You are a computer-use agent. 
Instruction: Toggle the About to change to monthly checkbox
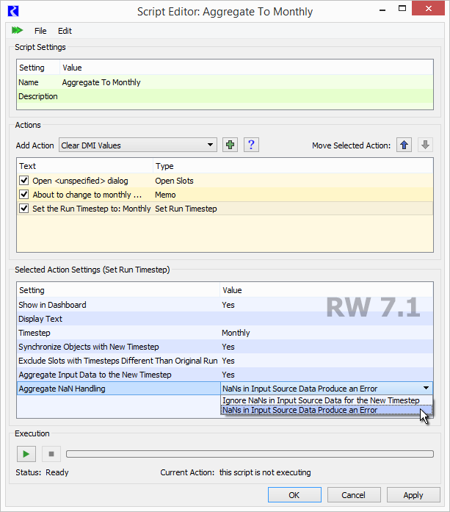[x=23, y=194]
